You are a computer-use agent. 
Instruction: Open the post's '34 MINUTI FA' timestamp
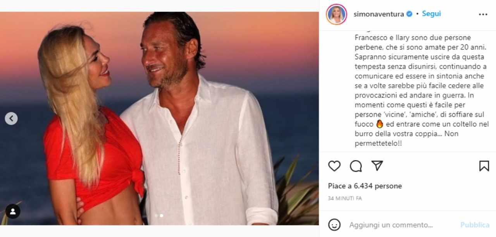pos(344,198)
